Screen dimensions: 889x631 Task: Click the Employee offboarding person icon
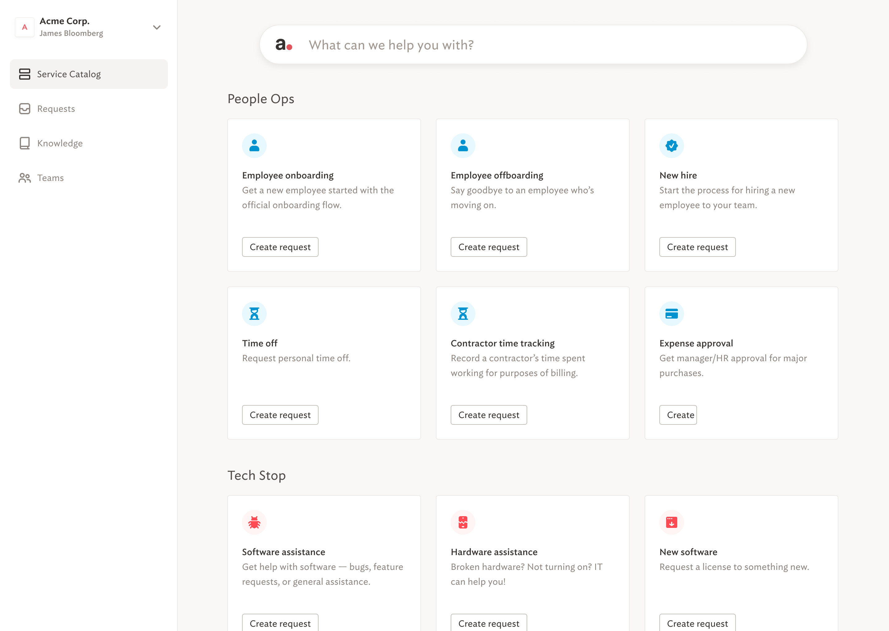[463, 146]
